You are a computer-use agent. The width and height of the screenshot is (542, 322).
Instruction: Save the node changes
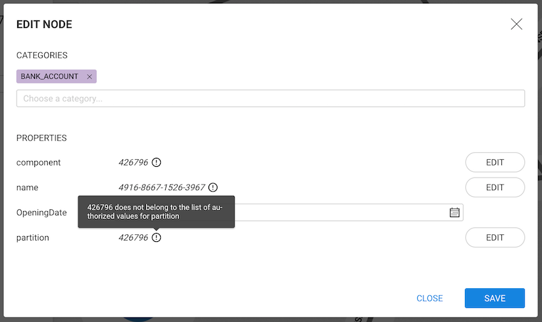(x=494, y=298)
